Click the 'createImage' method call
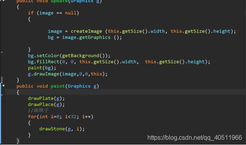The width and height of the screenshot is (246, 145). pyautogui.click(x=86, y=31)
